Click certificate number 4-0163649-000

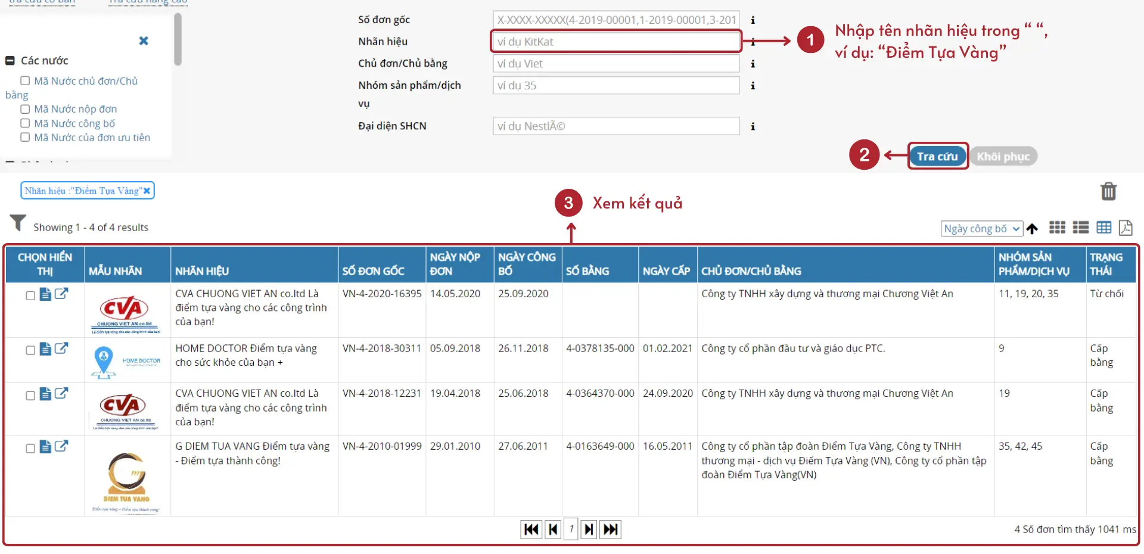pyautogui.click(x=600, y=446)
